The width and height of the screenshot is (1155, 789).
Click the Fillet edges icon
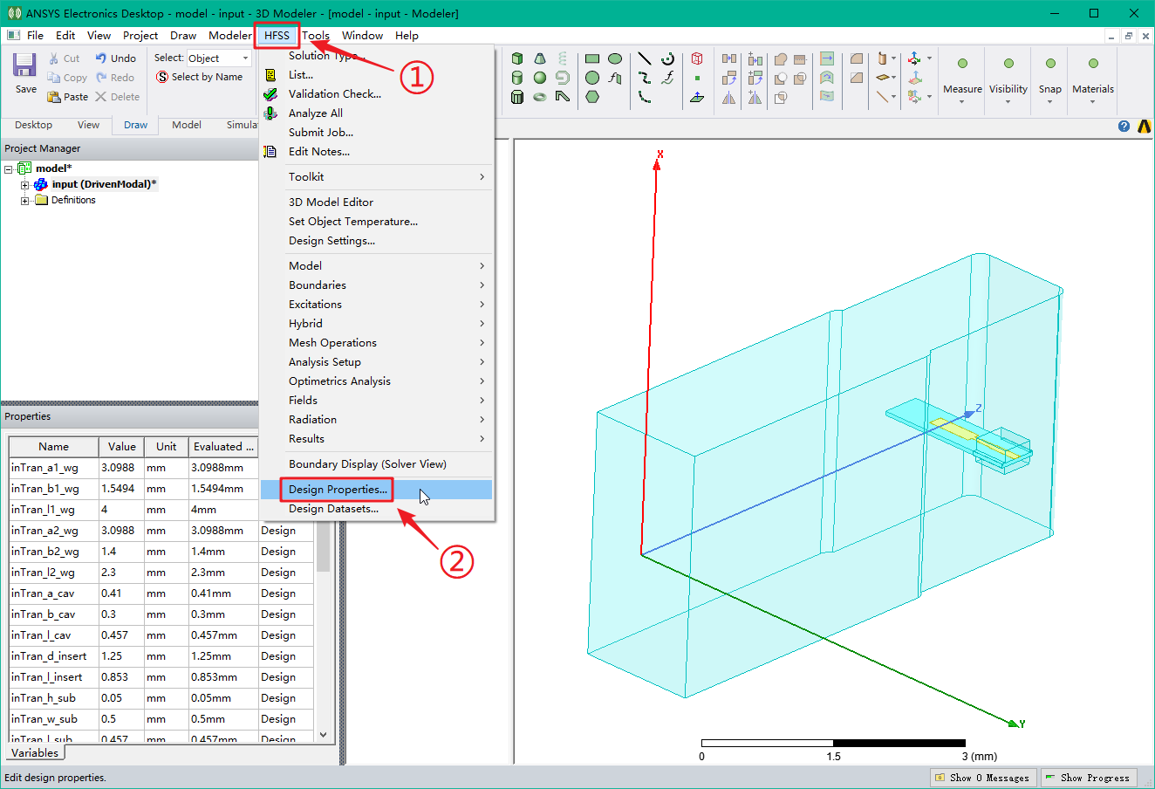click(857, 58)
